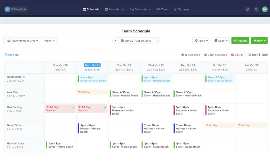
Task: Click the help question mark icon in header
Action: [x=248, y=9]
